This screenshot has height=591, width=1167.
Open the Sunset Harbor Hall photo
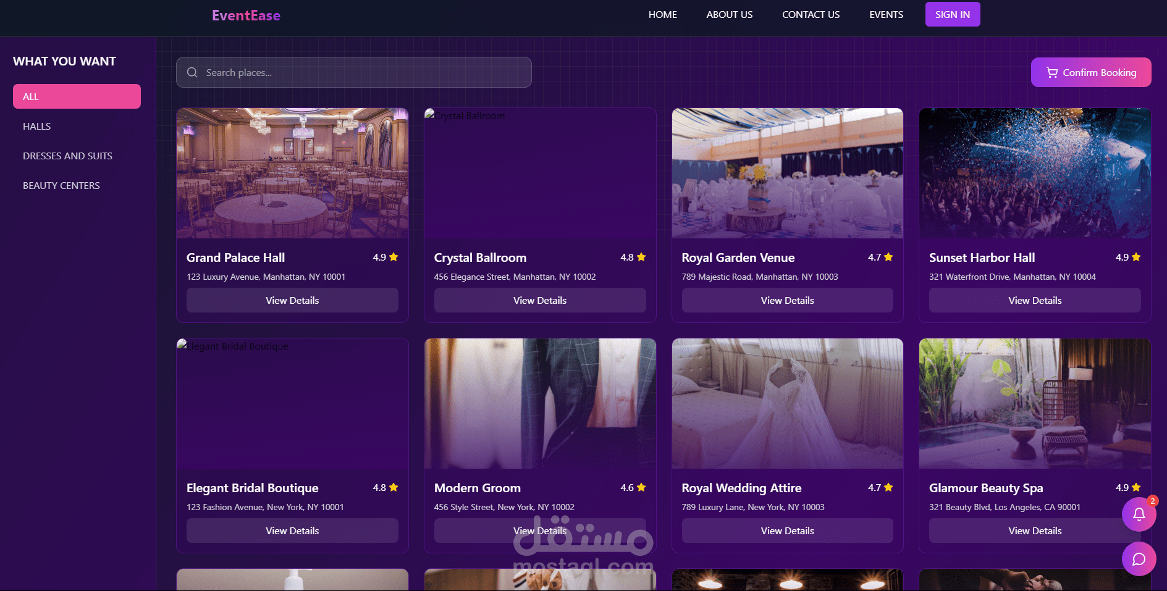[x=1035, y=173]
